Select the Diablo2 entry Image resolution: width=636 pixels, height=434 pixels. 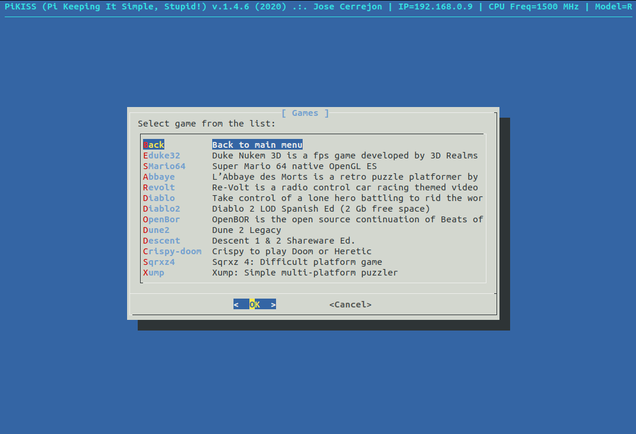tap(161, 209)
